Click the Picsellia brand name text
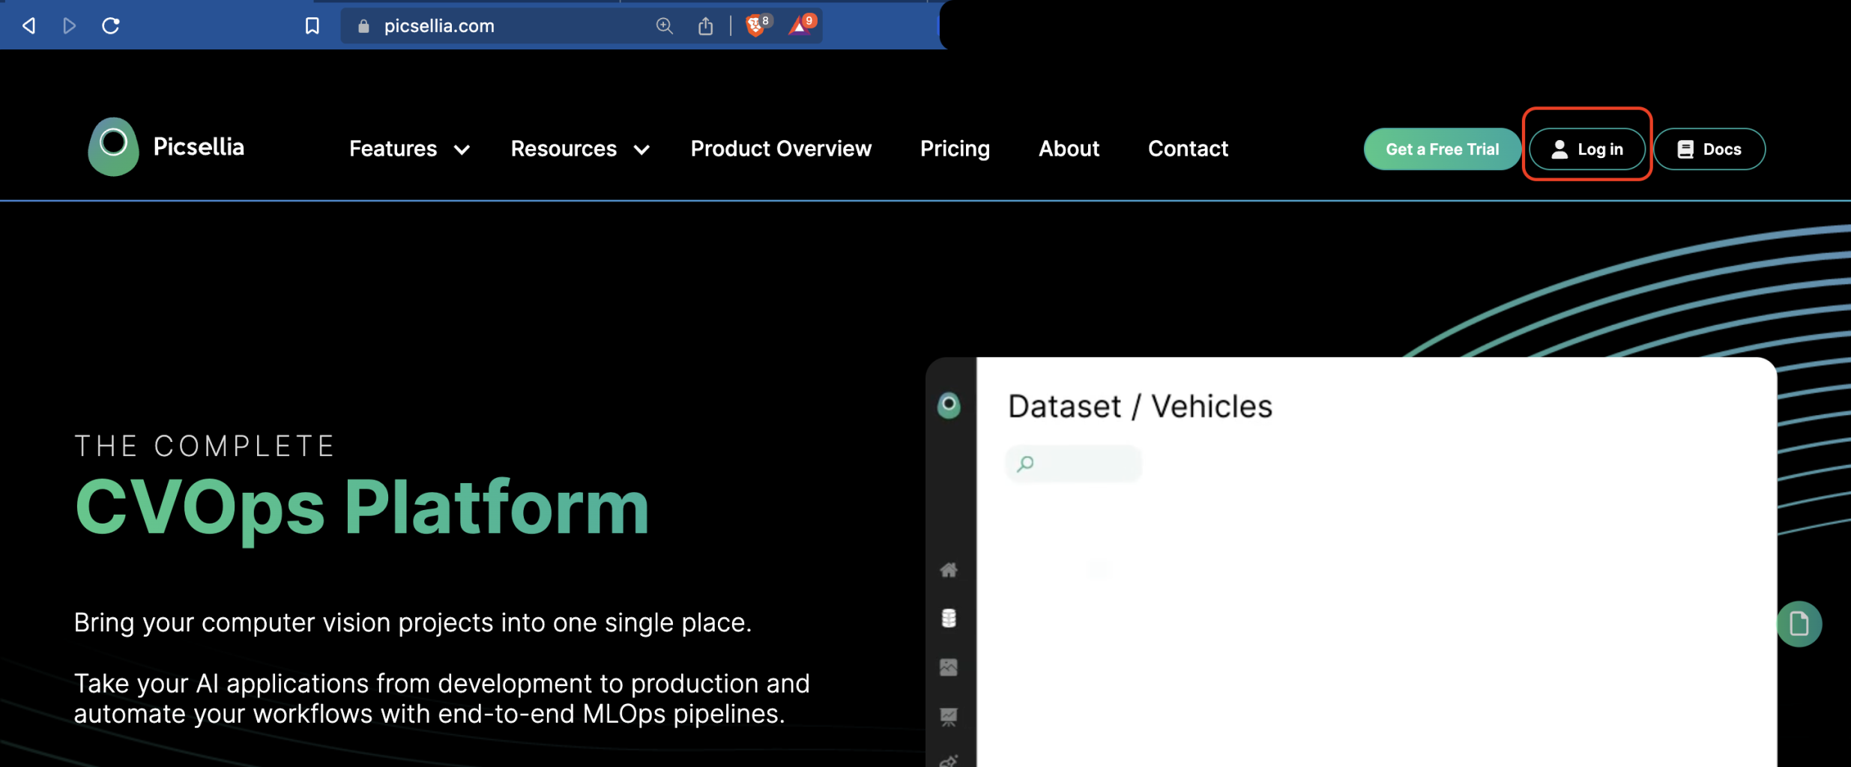Viewport: 1851px width, 767px height. 199,147
